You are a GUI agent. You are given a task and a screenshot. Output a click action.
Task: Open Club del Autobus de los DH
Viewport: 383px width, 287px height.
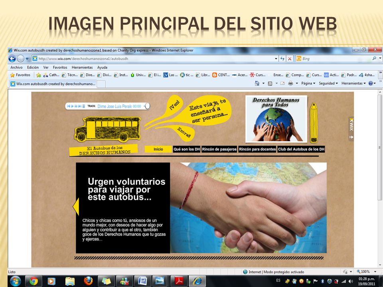pos(301,149)
